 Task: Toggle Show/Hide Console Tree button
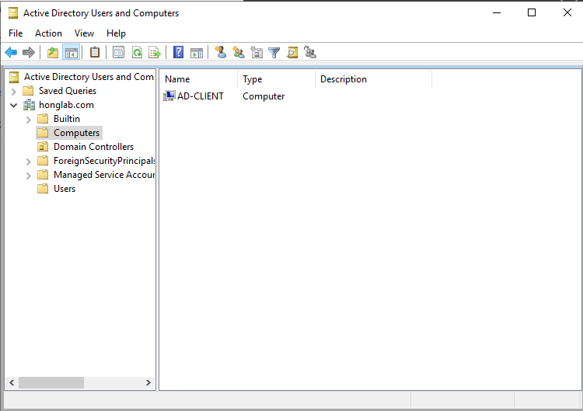pos(71,52)
